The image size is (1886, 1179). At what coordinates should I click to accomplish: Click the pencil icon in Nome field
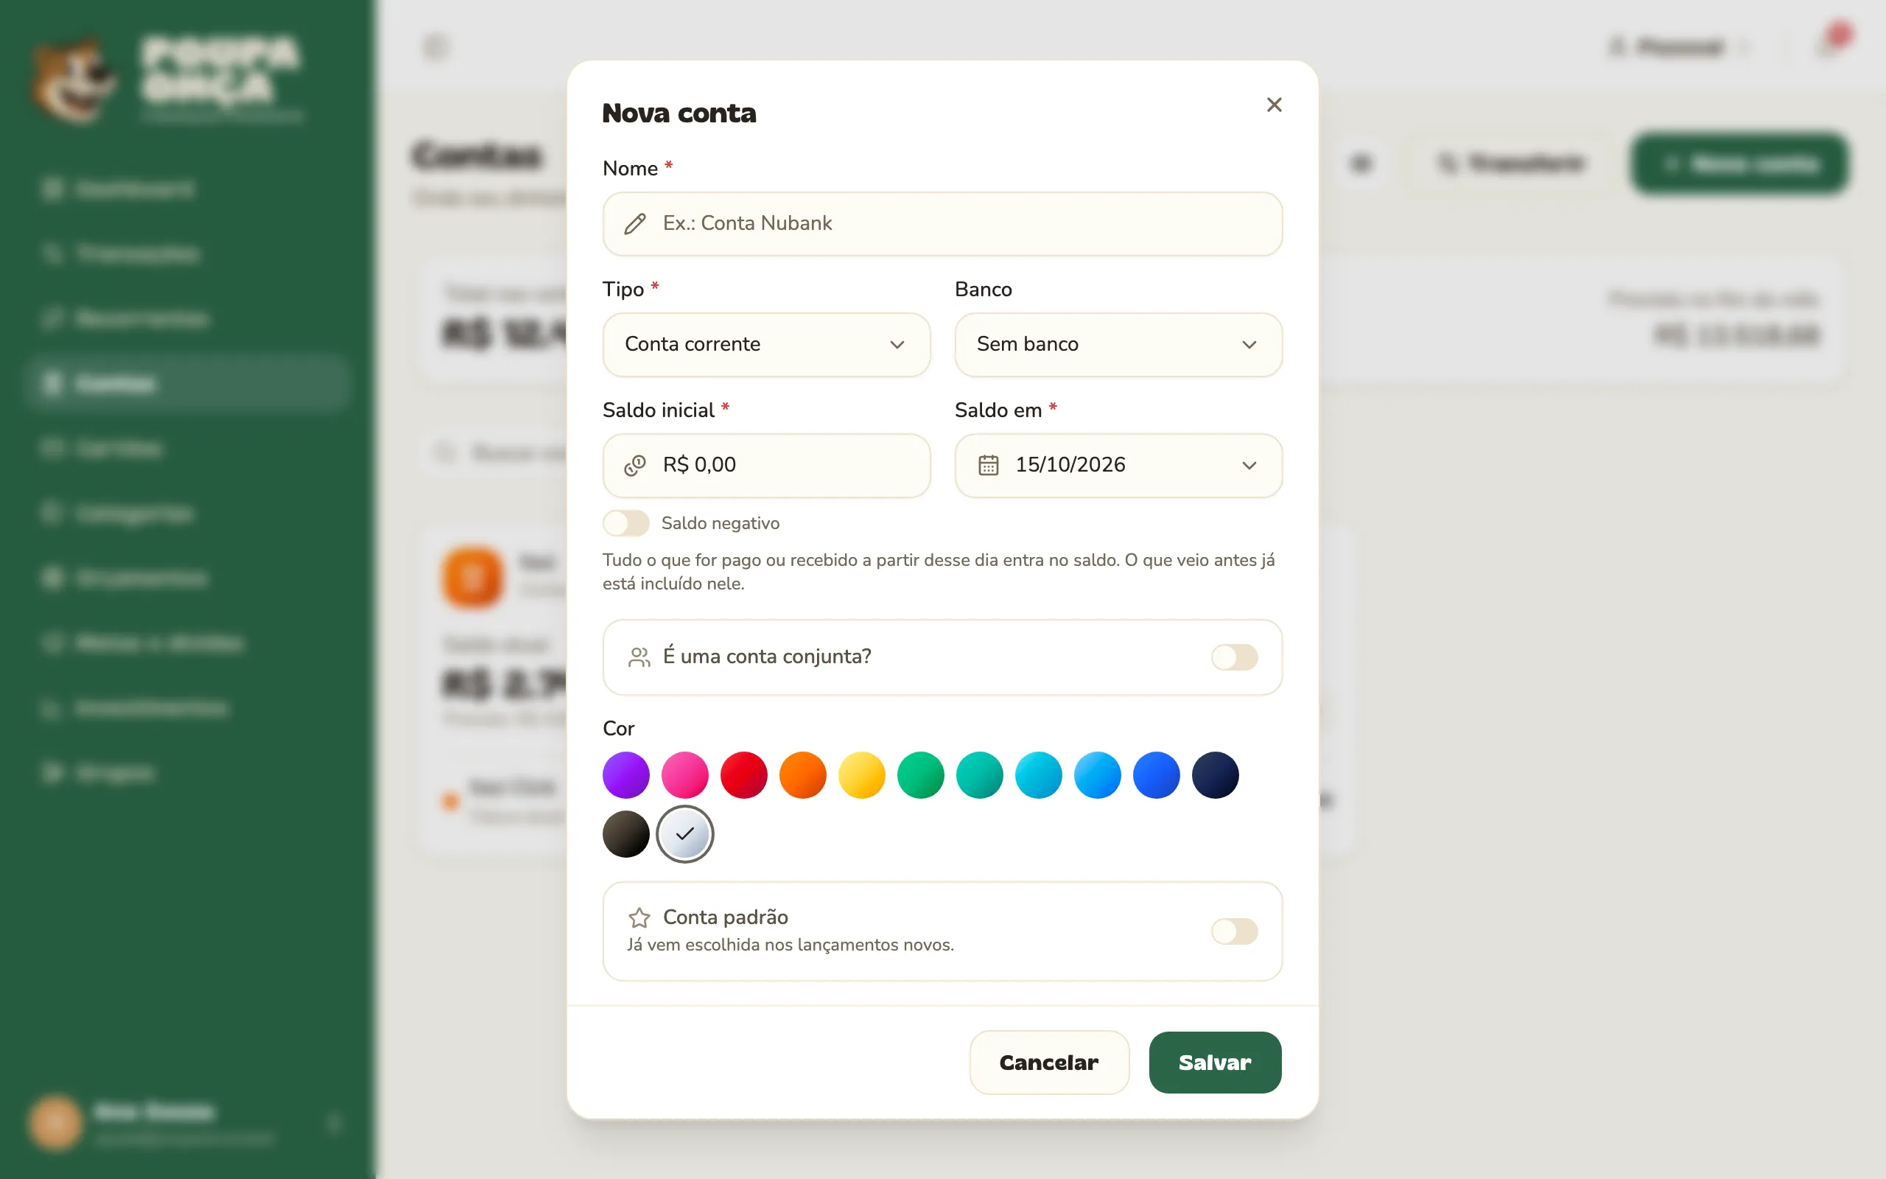pos(635,224)
